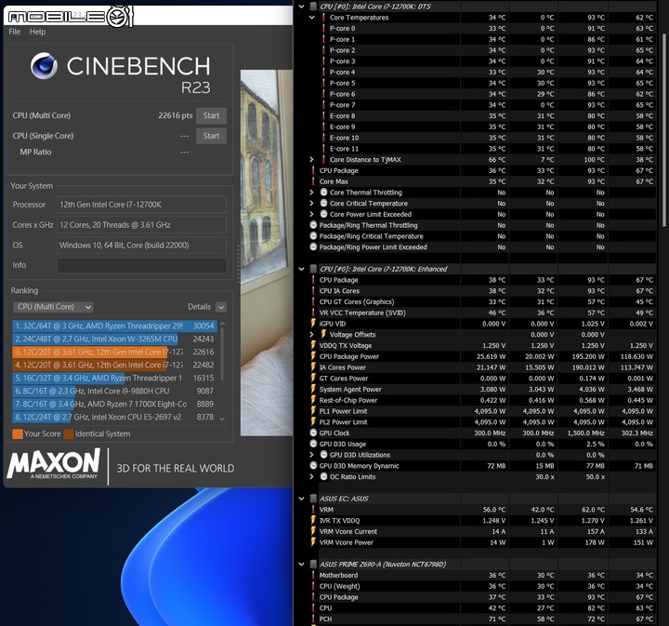This screenshot has height=626, width=669.
Task: Expand Core Distance to TjMAX node
Action: (311, 160)
